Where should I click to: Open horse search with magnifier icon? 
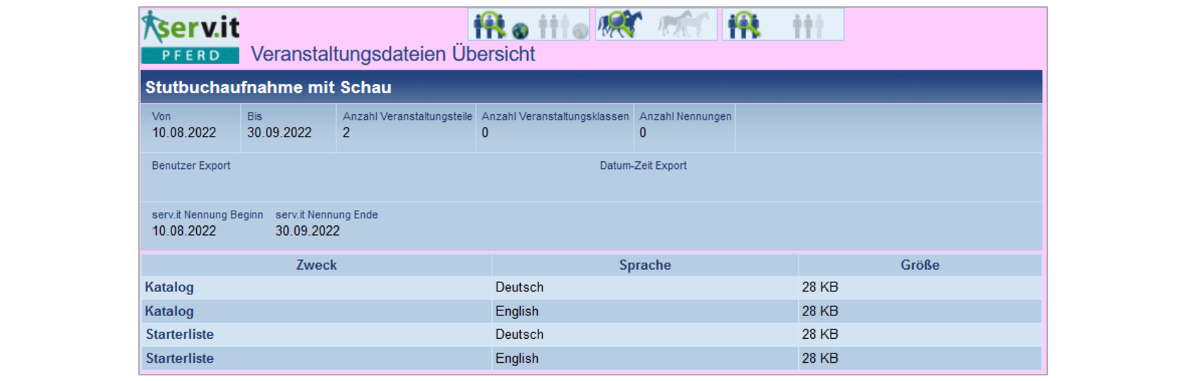[x=620, y=25]
